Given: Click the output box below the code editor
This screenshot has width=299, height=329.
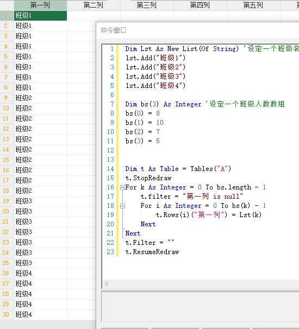Looking at the screenshot, I should (200, 307).
